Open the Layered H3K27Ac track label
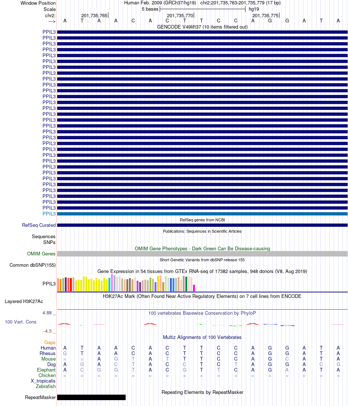Image resolution: width=348 pixels, height=406 pixels. pyautogui.click(x=24, y=302)
